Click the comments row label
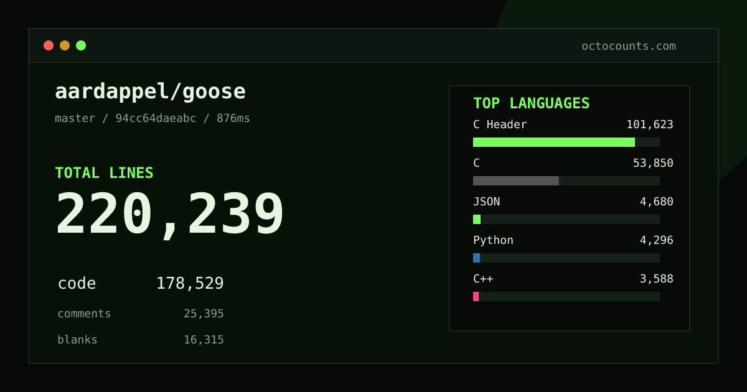Image resolution: width=747 pixels, height=392 pixels. [84, 314]
